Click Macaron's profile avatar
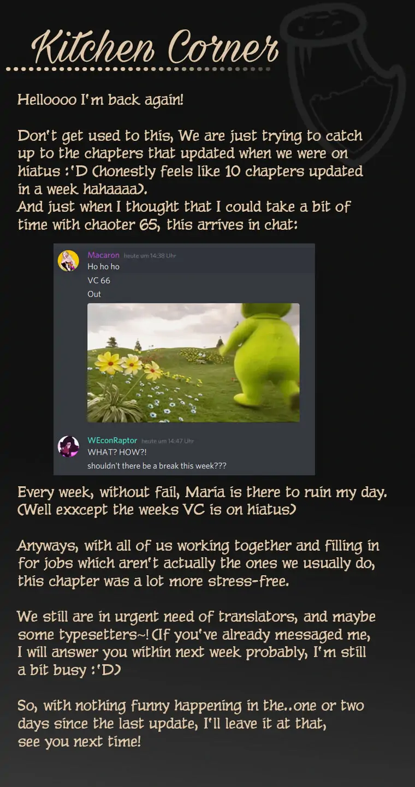 pos(68,261)
